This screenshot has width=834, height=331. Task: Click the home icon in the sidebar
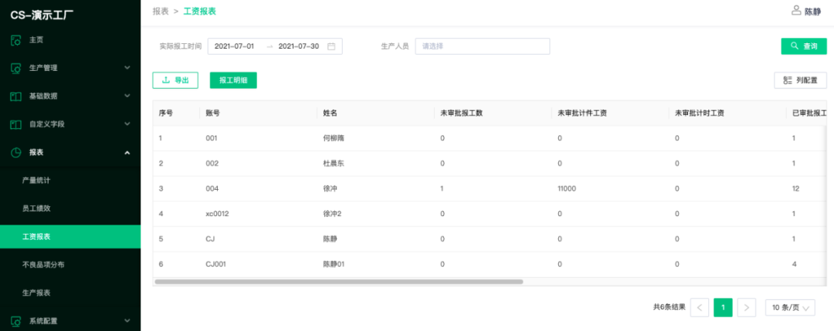(x=15, y=40)
